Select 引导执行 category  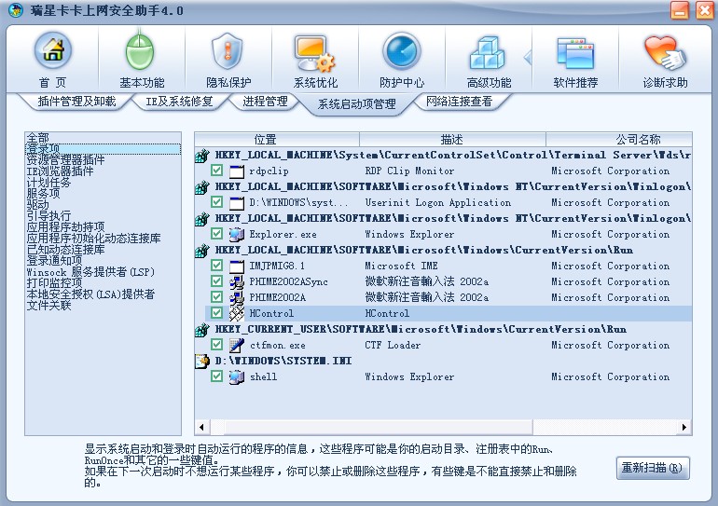click(48, 216)
